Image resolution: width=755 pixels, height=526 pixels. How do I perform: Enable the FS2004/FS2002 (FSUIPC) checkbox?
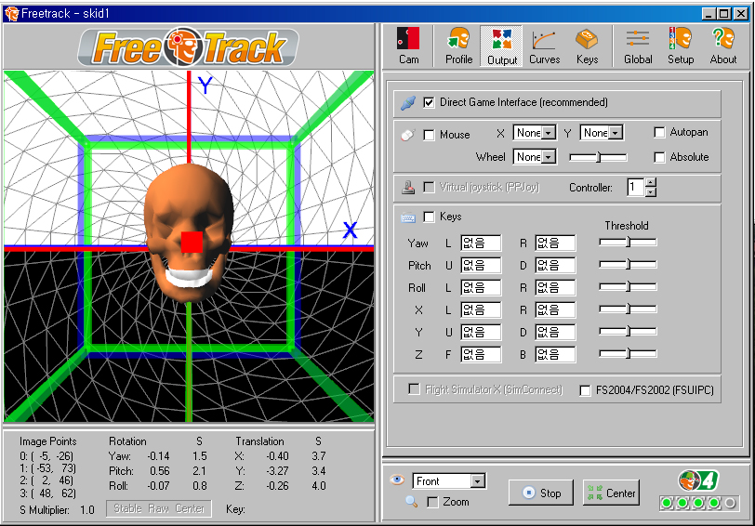tap(585, 390)
